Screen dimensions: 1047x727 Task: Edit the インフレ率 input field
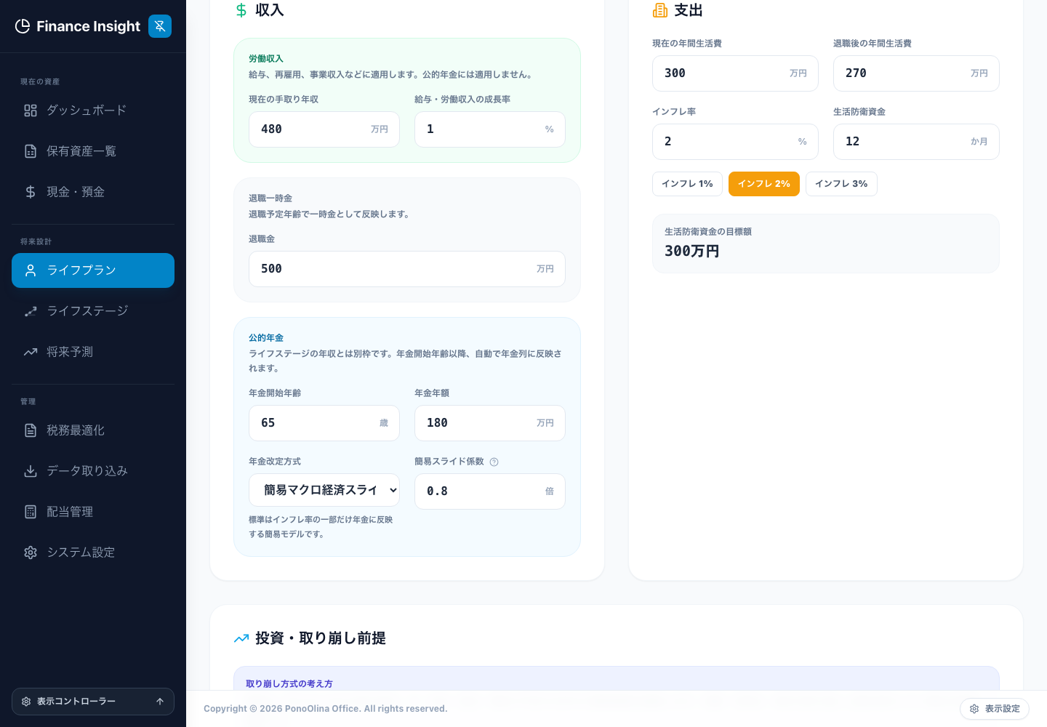tap(735, 142)
